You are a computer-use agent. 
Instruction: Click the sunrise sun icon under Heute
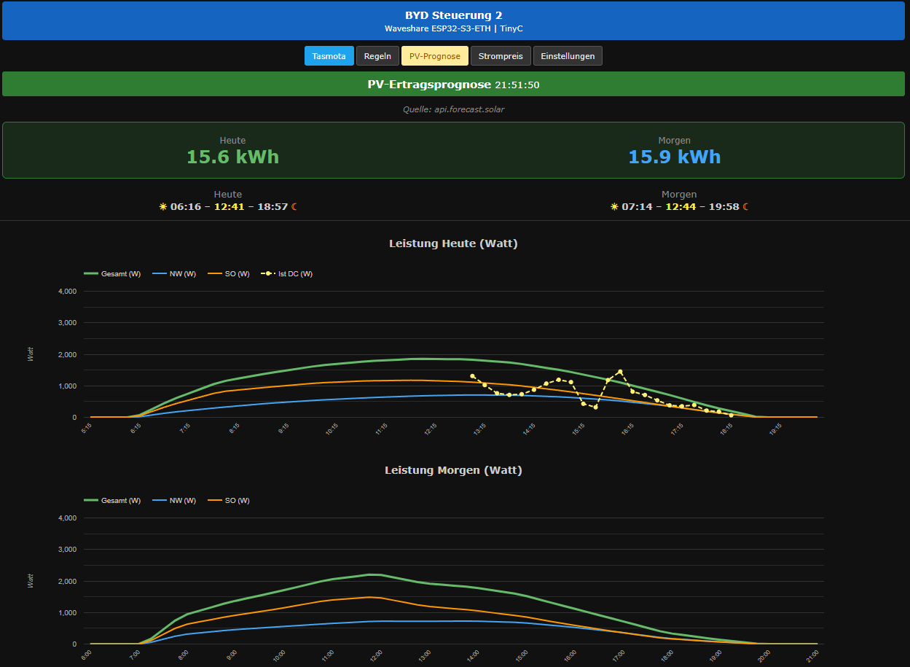163,207
